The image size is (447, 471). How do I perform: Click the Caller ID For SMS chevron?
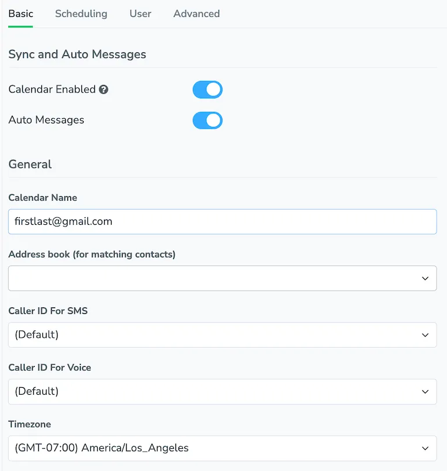(x=425, y=335)
